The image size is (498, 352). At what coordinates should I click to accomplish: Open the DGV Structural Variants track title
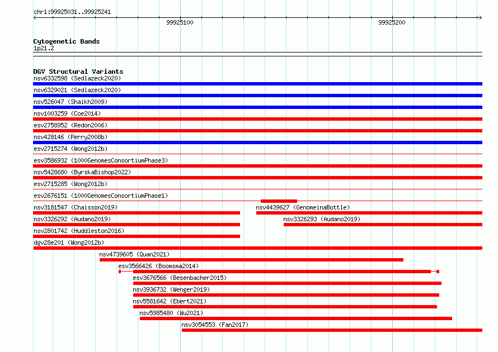tap(78, 72)
